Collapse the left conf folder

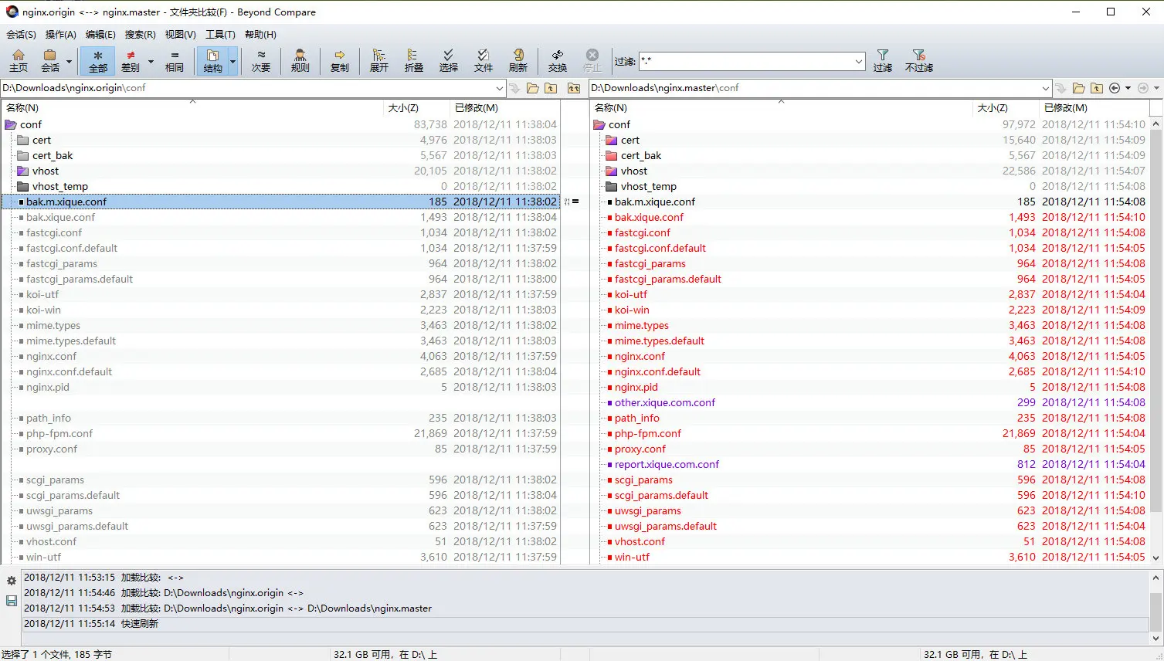(11, 124)
